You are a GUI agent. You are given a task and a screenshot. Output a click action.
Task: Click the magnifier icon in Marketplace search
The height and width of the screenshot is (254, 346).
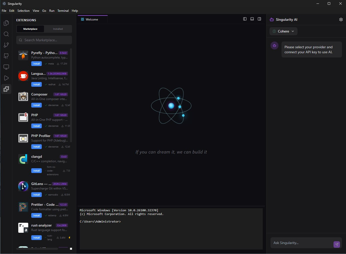20,40
